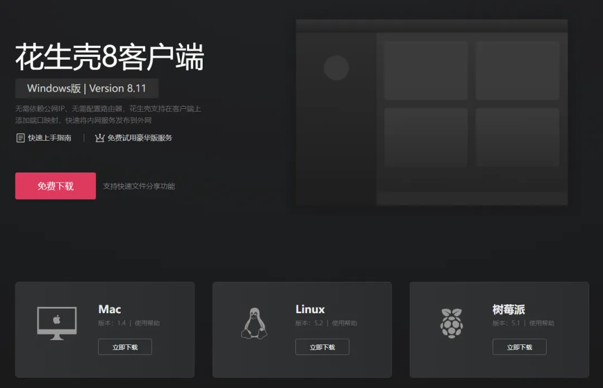Click the client preview screenshot image
Image resolution: width=603 pixels, height=388 pixels.
point(432,112)
